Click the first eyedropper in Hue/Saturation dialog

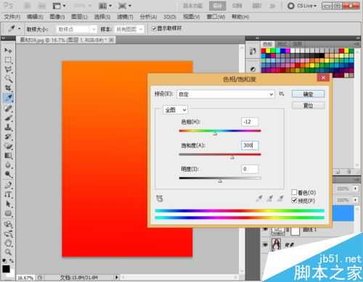(x=259, y=199)
